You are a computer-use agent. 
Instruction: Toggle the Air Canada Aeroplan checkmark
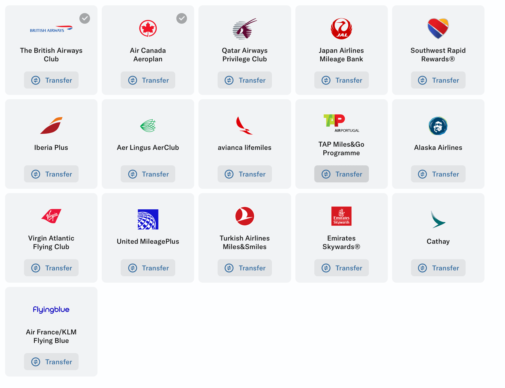[182, 18]
